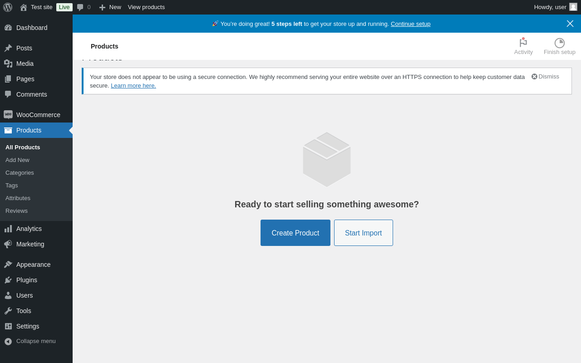Open the comments bubble icon in admin bar

(80, 7)
